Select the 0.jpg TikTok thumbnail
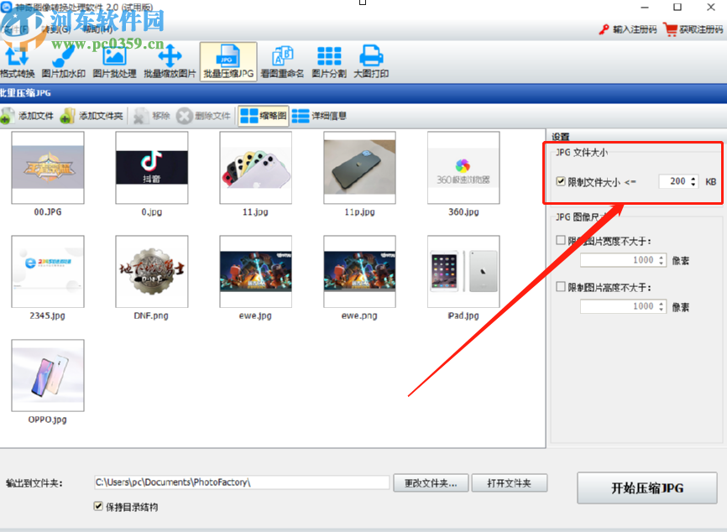 (152, 167)
